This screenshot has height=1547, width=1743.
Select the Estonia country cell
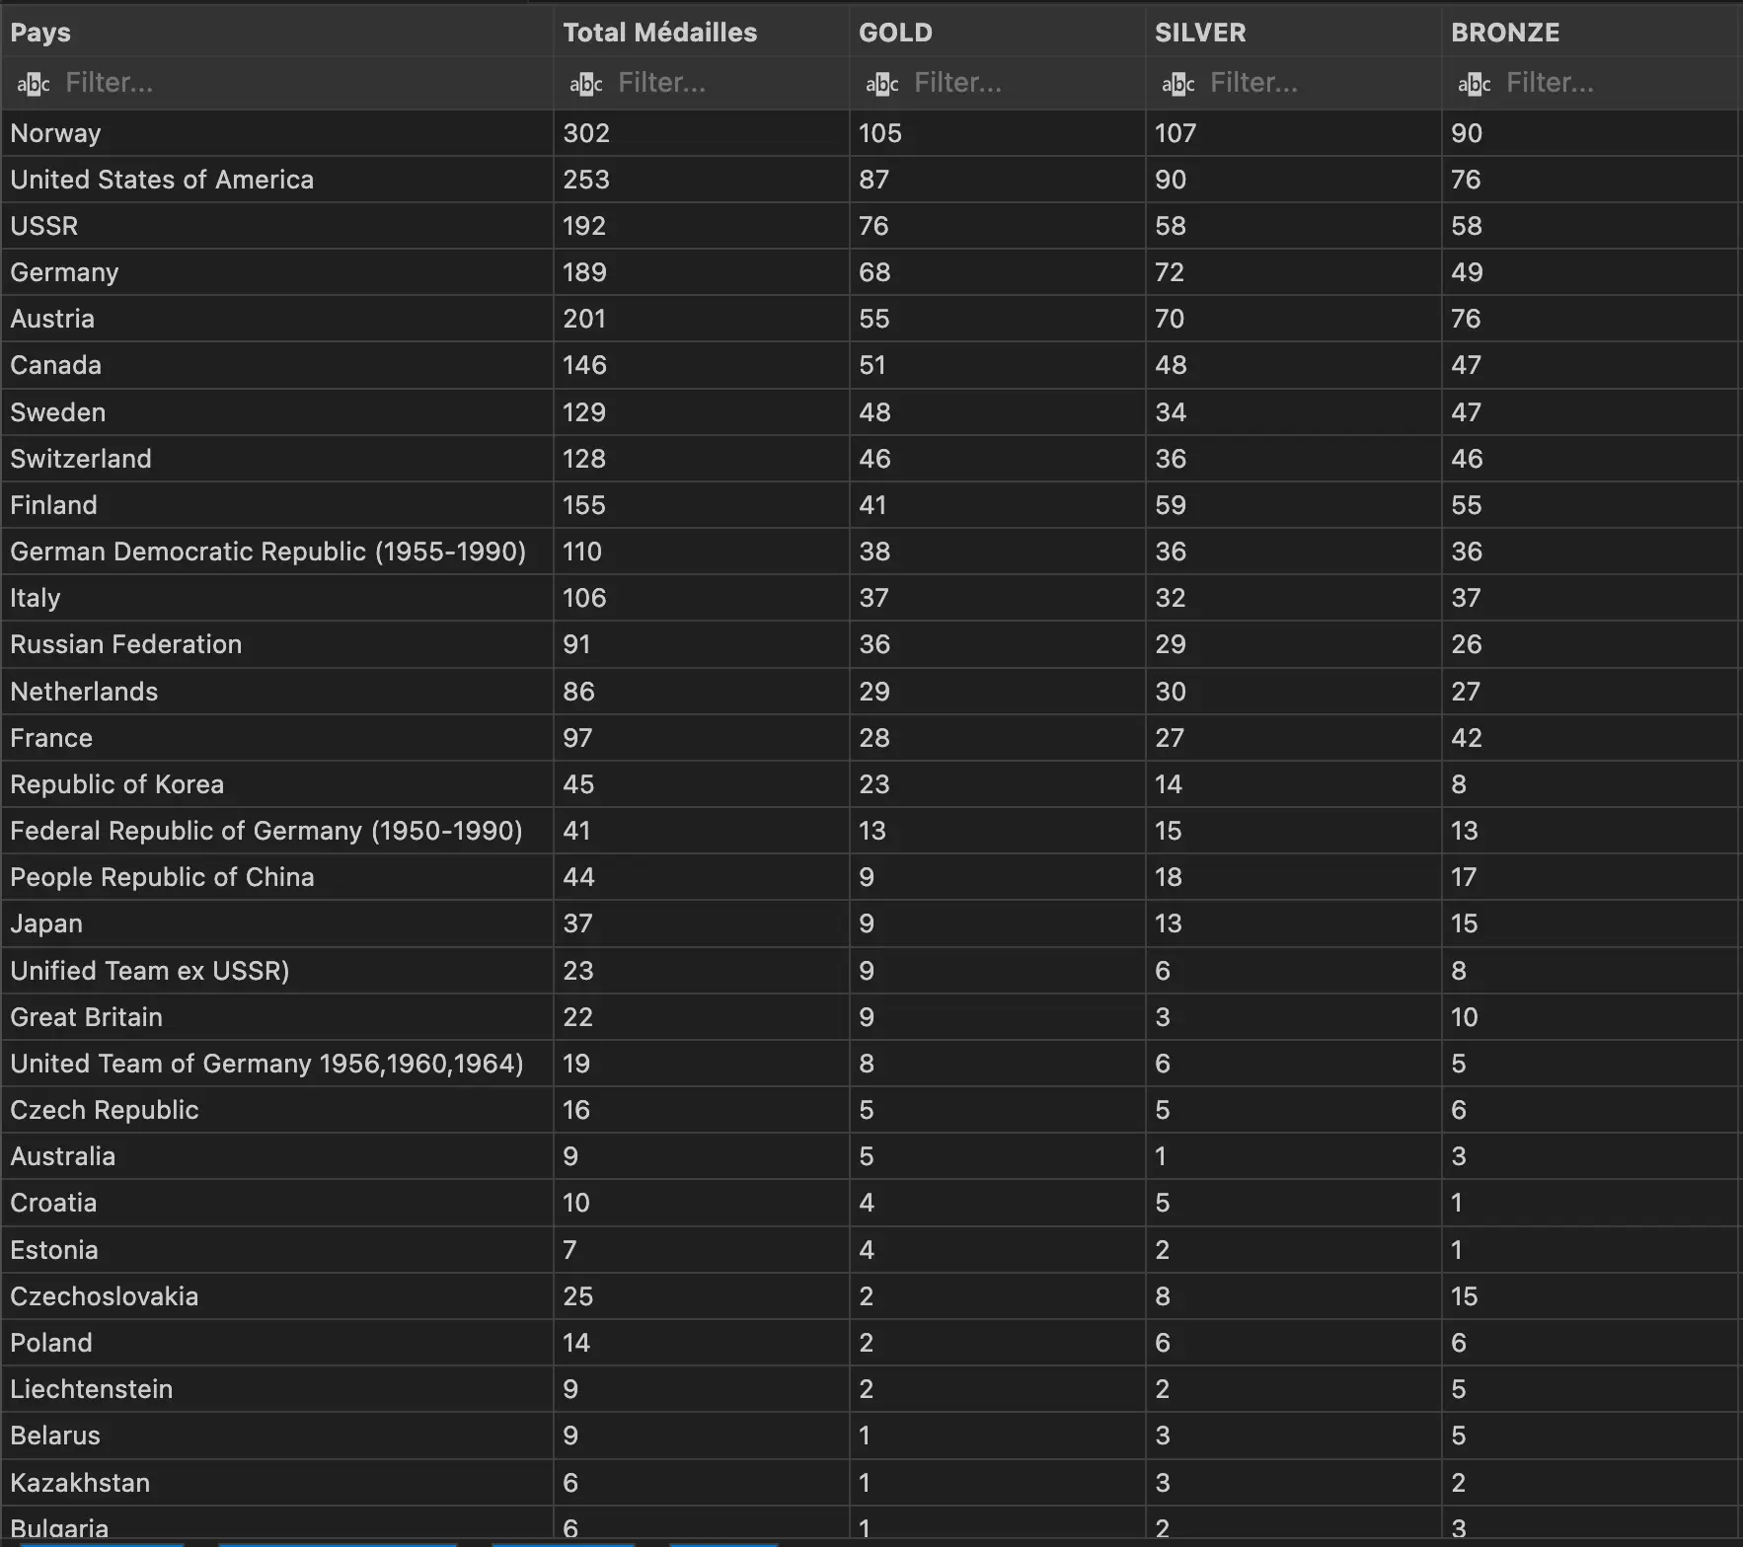click(277, 1250)
